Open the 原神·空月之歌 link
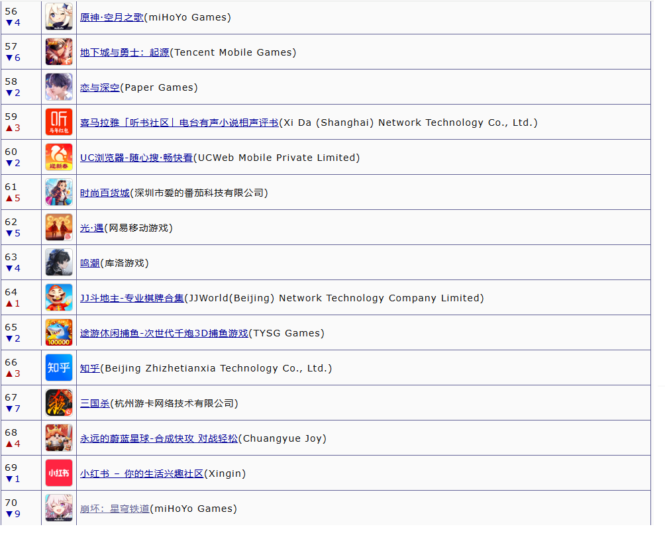 pyautogui.click(x=111, y=17)
